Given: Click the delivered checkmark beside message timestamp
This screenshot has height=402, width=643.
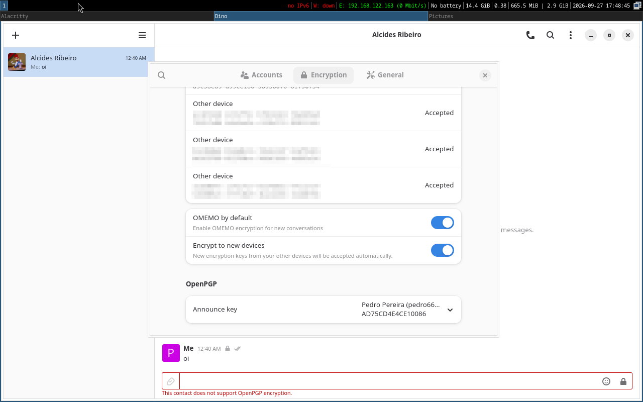Looking at the screenshot, I should pyautogui.click(x=238, y=348).
